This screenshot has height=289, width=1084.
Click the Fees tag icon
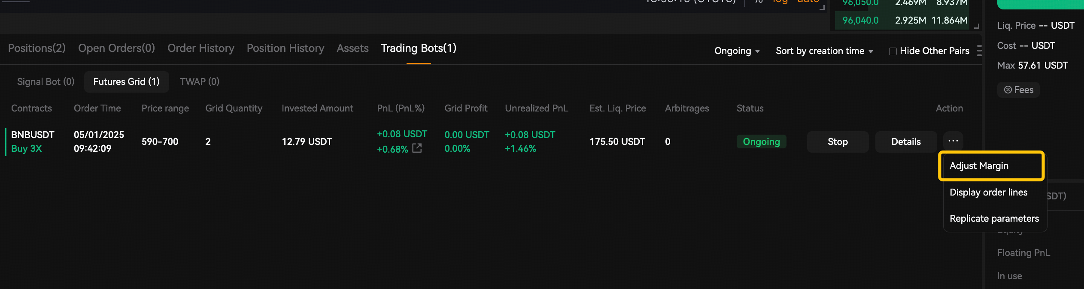pyautogui.click(x=1008, y=90)
